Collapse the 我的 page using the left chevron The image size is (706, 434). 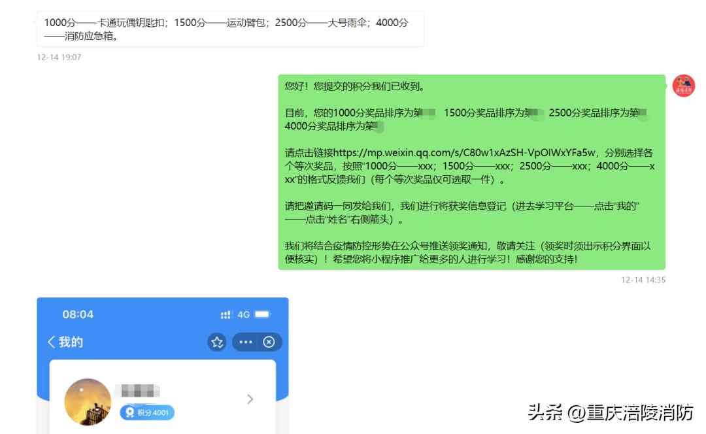(51, 342)
